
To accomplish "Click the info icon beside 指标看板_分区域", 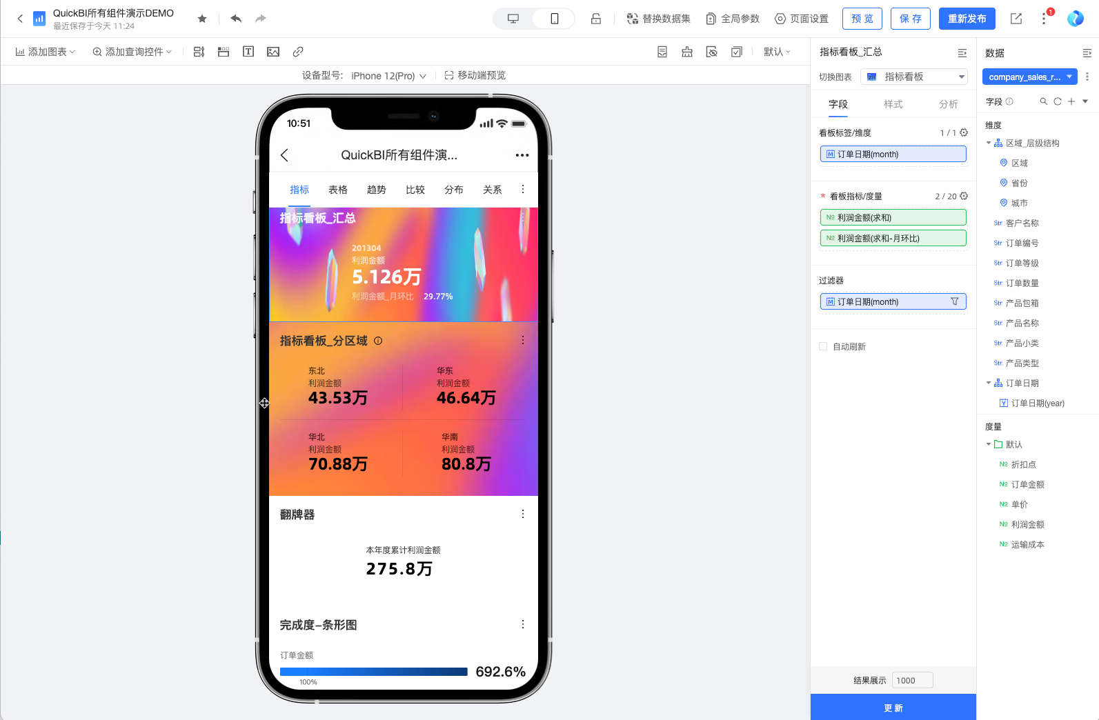I will [378, 341].
